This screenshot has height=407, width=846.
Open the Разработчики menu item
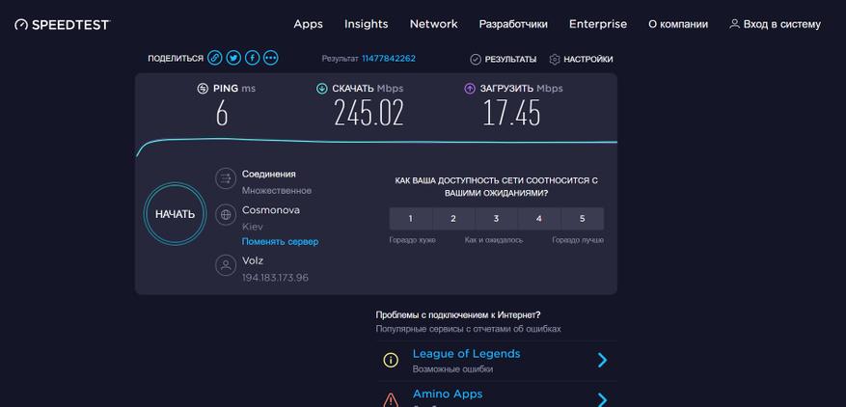pyautogui.click(x=513, y=24)
